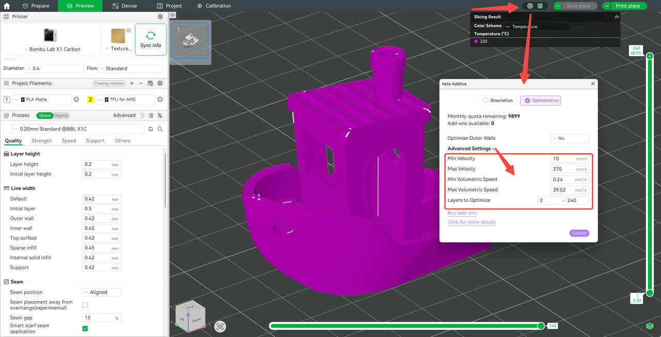
Task: Click the Sync info button
Action: tap(150, 39)
